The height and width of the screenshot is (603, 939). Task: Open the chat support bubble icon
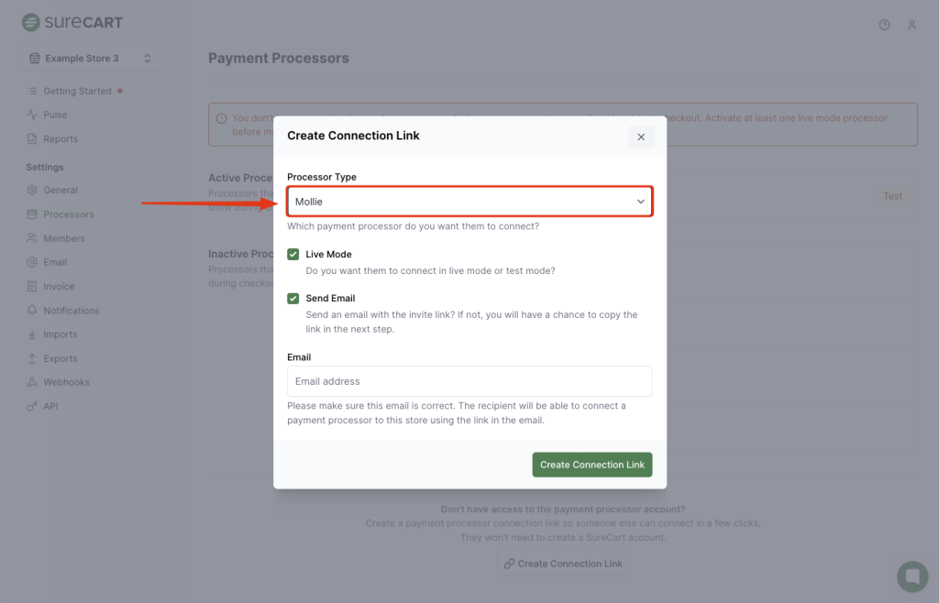click(911, 576)
